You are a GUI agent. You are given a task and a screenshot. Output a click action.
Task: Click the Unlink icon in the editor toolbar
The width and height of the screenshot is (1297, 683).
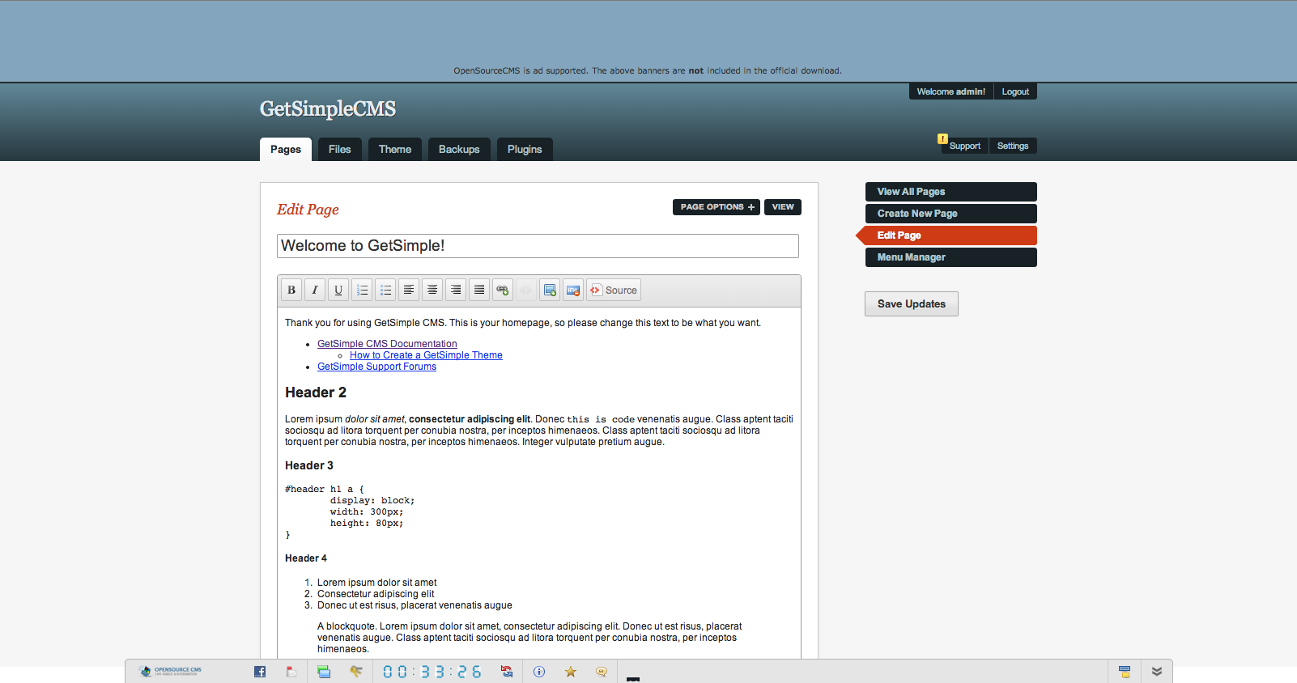(526, 290)
